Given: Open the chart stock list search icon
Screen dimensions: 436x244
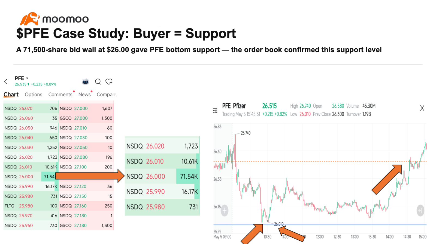Looking at the screenshot, I should coord(215,111).
